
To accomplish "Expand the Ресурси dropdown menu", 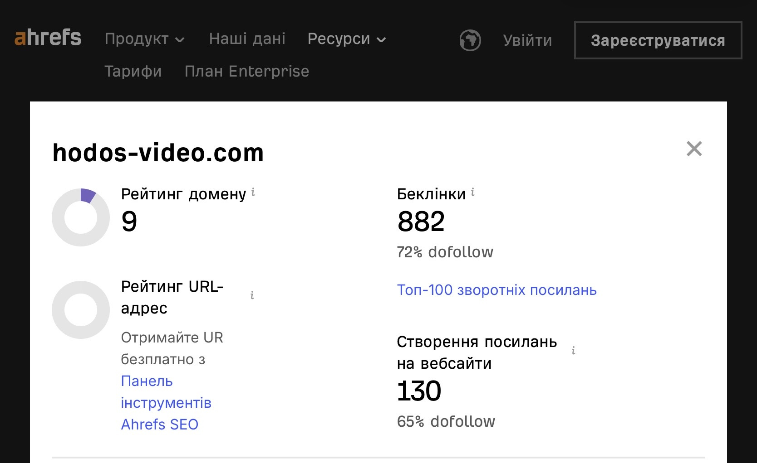I will click(x=347, y=39).
